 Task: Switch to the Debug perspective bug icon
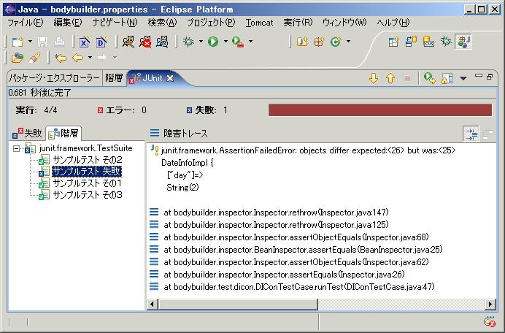(446, 42)
